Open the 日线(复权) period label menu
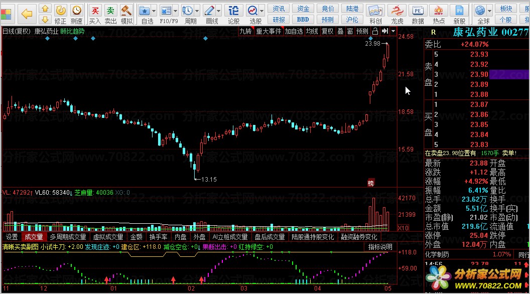The width and height of the screenshot is (530, 294). pyautogui.click(x=17, y=31)
